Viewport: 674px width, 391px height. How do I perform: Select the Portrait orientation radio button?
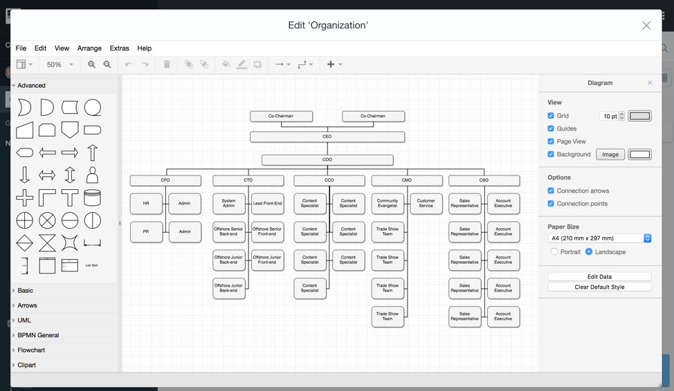click(554, 252)
